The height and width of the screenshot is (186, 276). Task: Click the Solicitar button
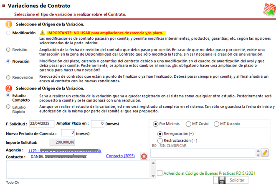(x=231, y=180)
